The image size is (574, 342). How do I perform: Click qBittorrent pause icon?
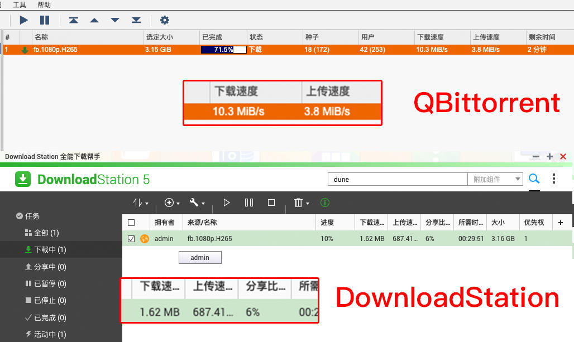[45, 20]
